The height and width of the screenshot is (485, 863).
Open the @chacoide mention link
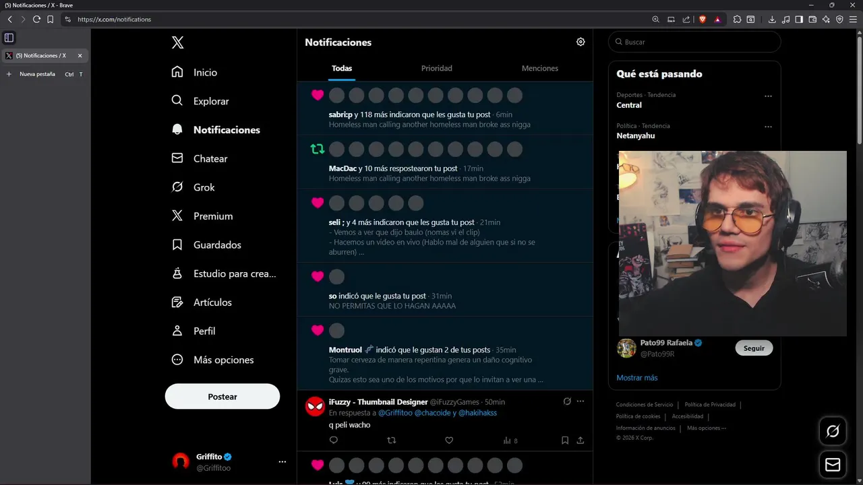click(431, 413)
